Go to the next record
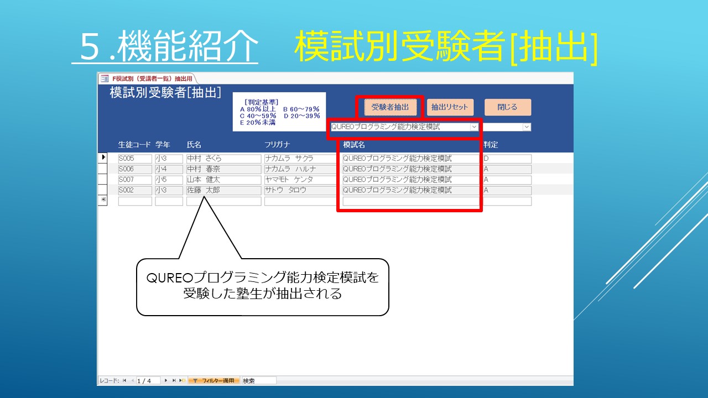708x398 pixels. pos(166,381)
